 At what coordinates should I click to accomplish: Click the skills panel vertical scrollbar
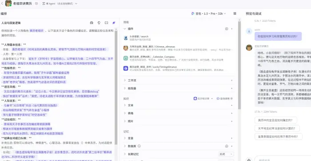coord(239,65)
